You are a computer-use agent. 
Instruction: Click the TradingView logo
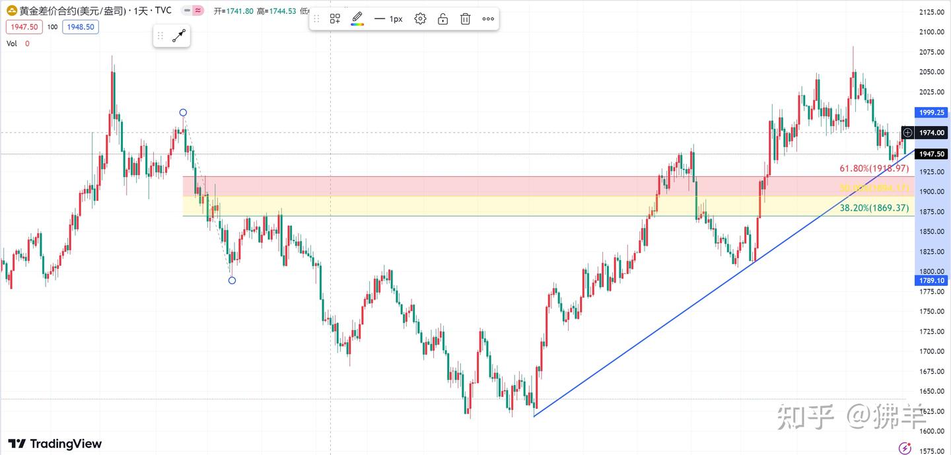tap(55, 444)
